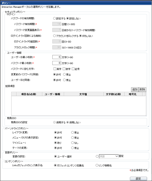Click the ユーザー情報 column header
152x181 pixels.
tap(53, 94)
